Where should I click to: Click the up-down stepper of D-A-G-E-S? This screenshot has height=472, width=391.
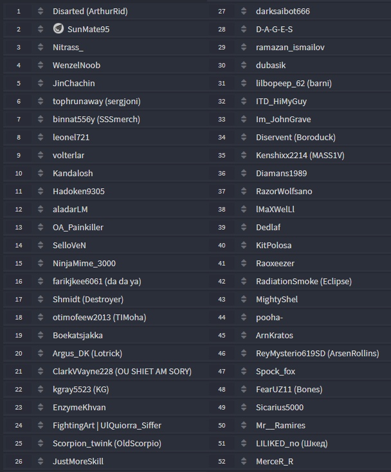click(244, 29)
